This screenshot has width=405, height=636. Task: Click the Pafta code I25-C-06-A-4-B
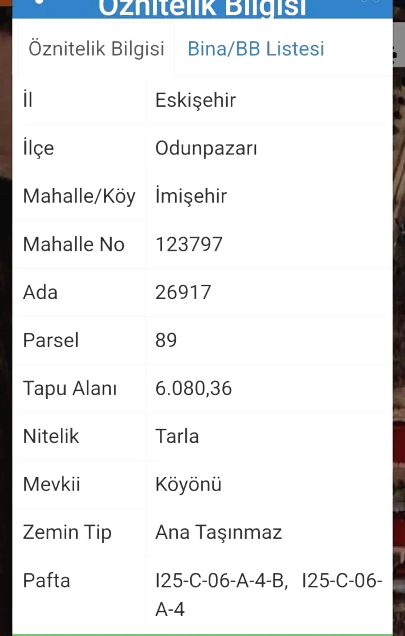click(221, 581)
